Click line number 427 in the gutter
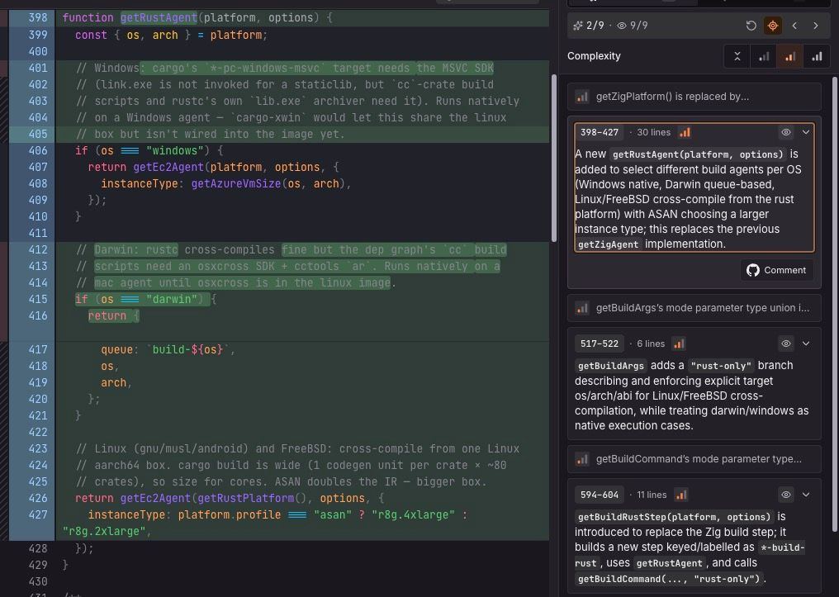Image resolution: width=839 pixels, height=597 pixels. [38, 514]
